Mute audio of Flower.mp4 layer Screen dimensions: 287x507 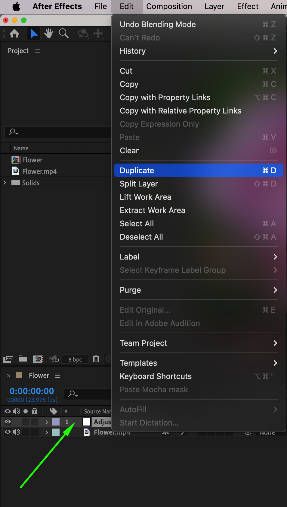pos(17,432)
